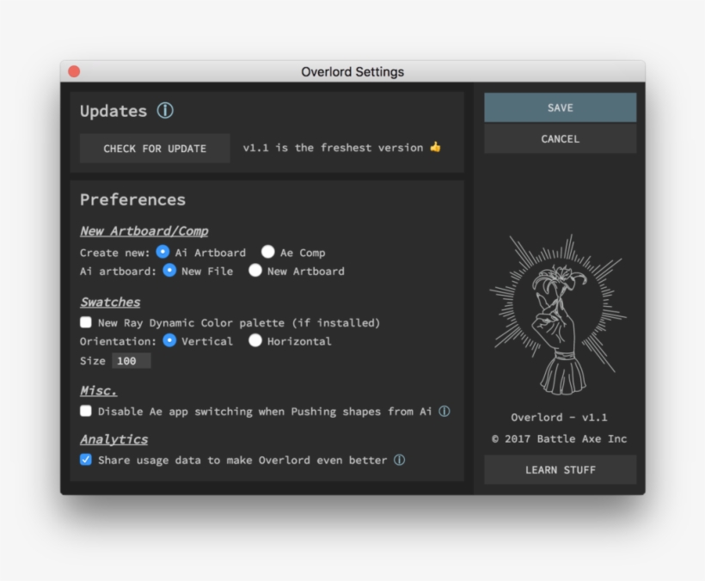
Task: Cancel the settings changes
Action: tap(561, 139)
